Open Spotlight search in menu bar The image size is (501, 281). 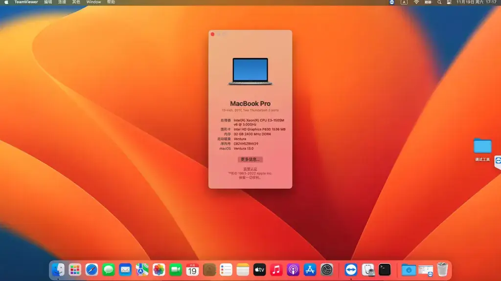pos(439,2)
